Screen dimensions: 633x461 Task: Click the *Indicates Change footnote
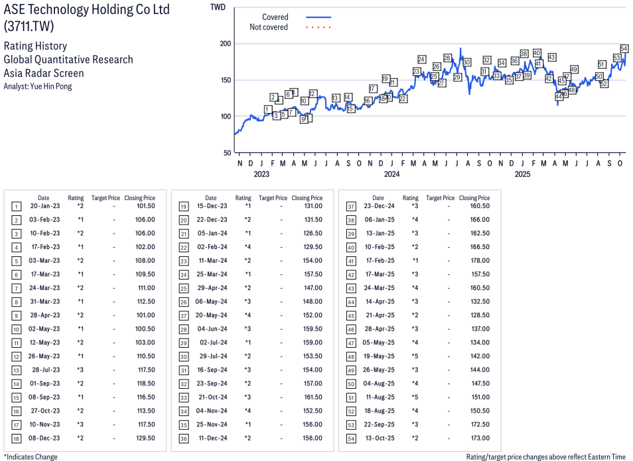pos(31,456)
